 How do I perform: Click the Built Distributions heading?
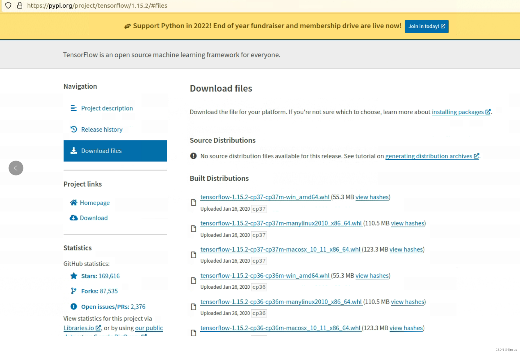click(x=219, y=178)
